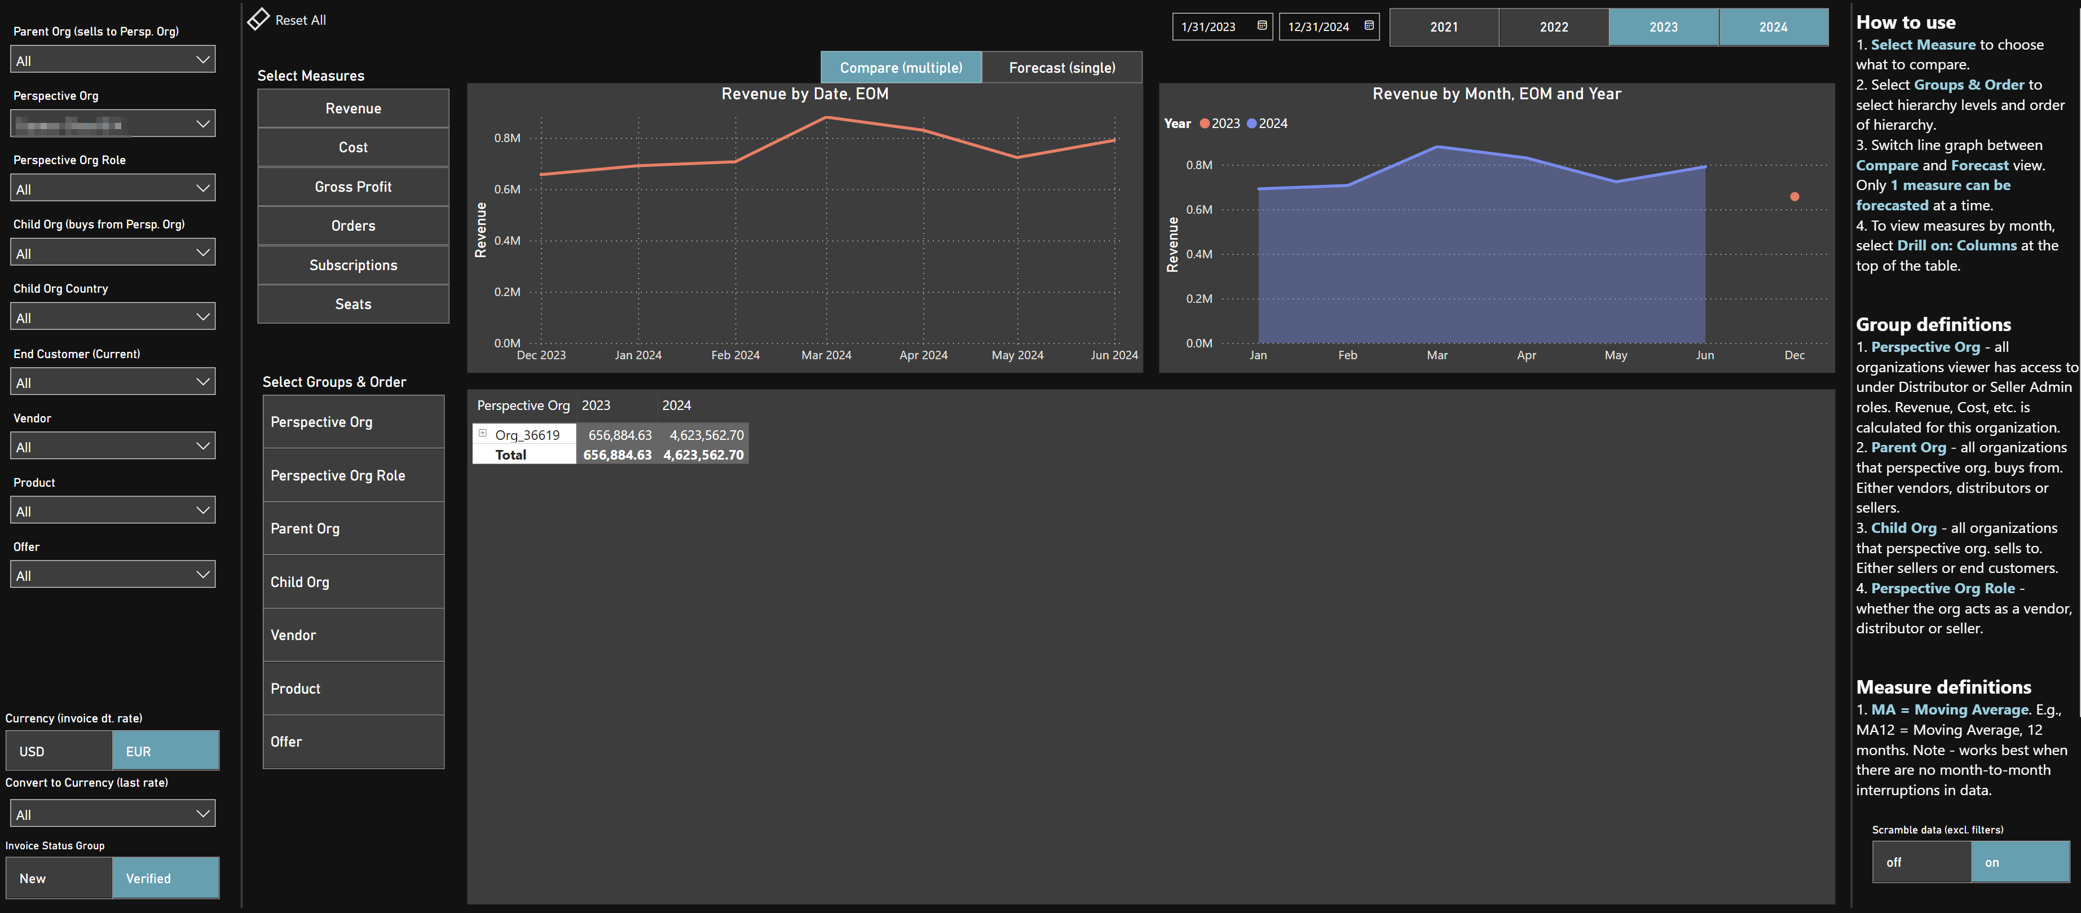Image resolution: width=2081 pixels, height=913 pixels.
Task: Select Offer group
Action: click(x=353, y=742)
